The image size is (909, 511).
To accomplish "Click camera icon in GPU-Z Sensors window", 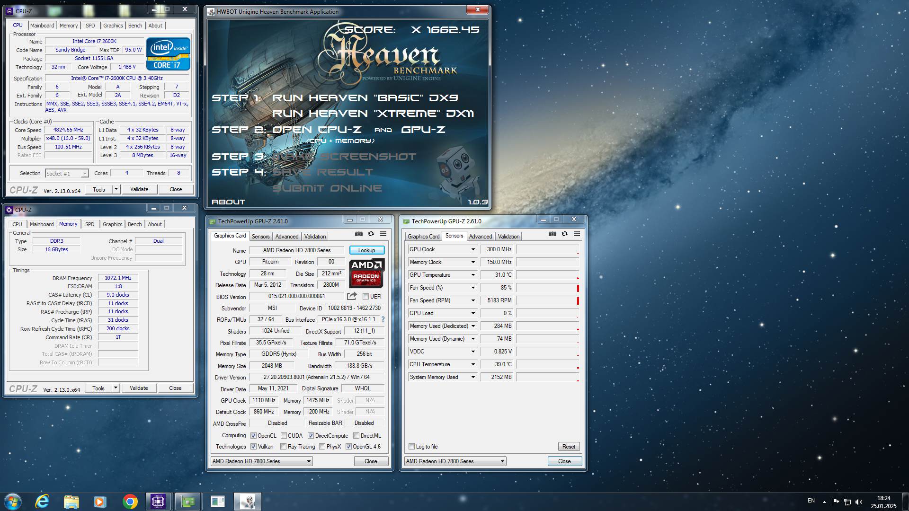I will (553, 234).
